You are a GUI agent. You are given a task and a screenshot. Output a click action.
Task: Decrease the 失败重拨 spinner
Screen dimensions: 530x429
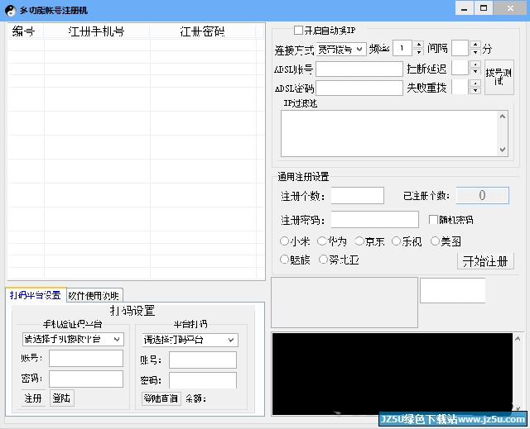click(475, 90)
